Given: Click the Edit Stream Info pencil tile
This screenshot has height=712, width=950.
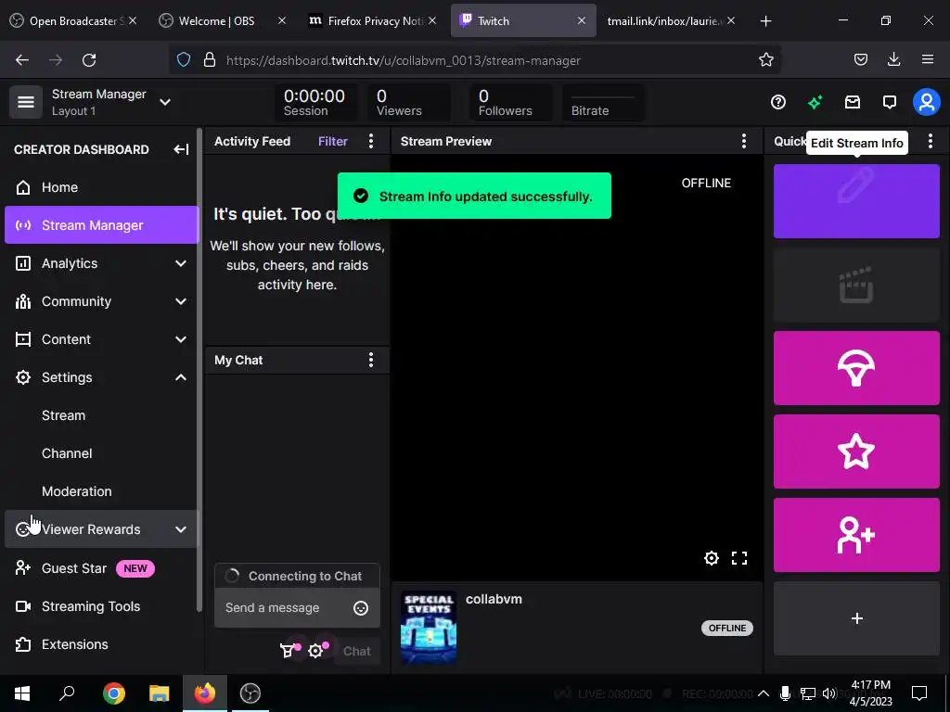Looking at the screenshot, I should (856, 201).
